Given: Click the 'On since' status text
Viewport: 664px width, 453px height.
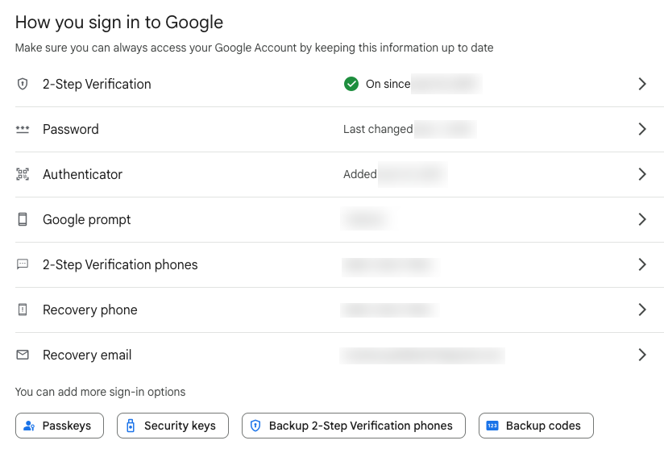Looking at the screenshot, I should pyautogui.click(x=388, y=84).
